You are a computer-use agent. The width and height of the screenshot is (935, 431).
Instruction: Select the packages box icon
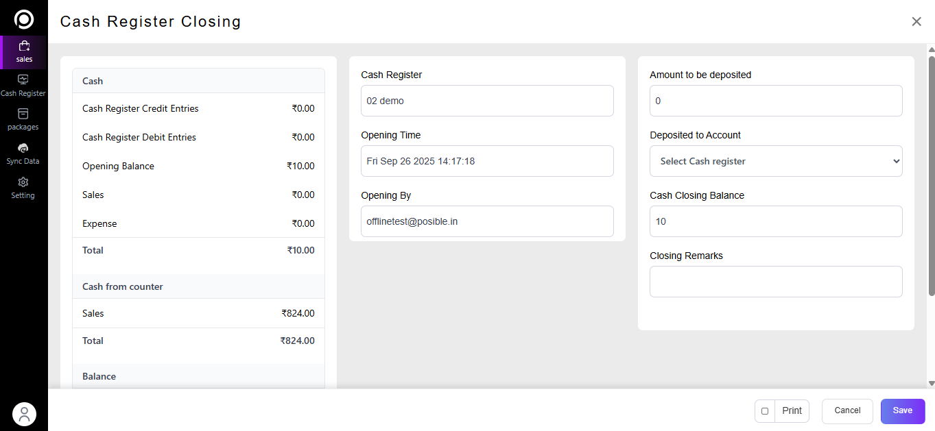click(x=23, y=114)
